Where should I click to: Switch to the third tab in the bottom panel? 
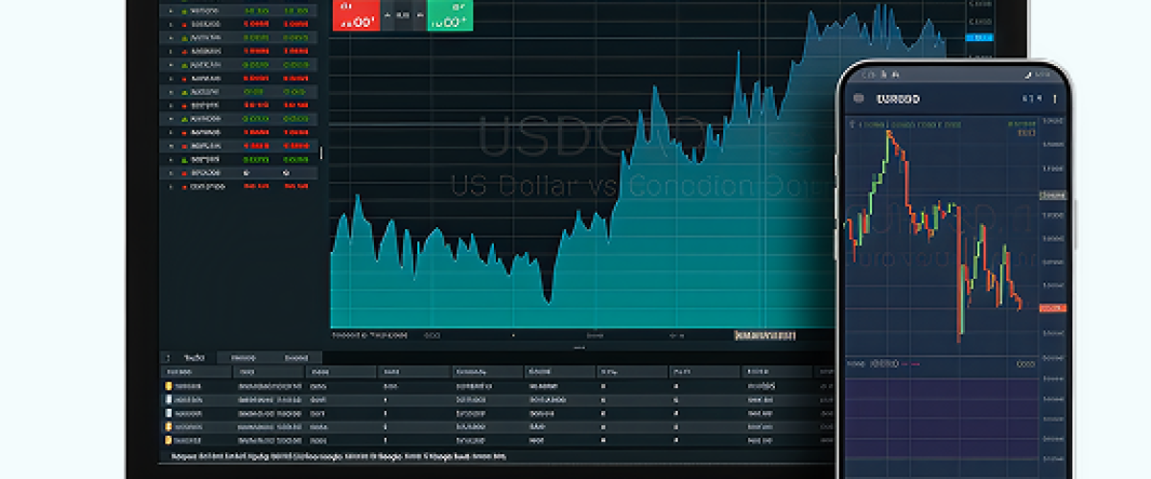[x=296, y=357]
